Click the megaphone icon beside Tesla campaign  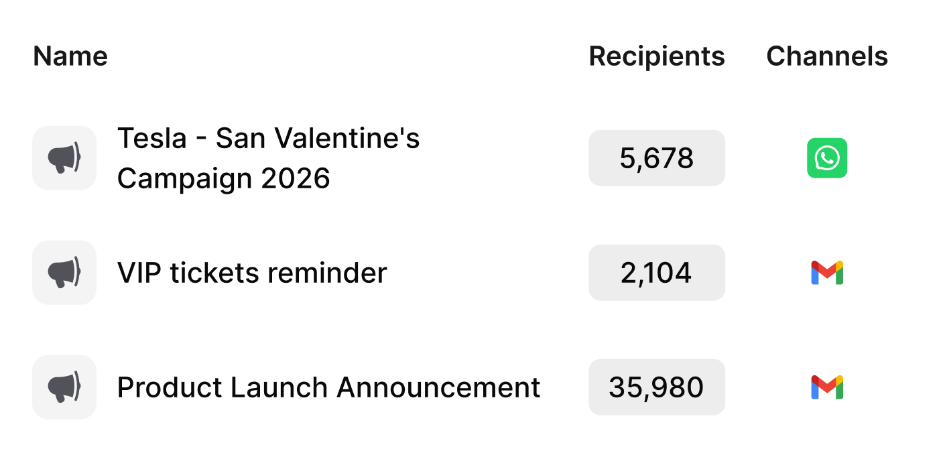pos(64,158)
